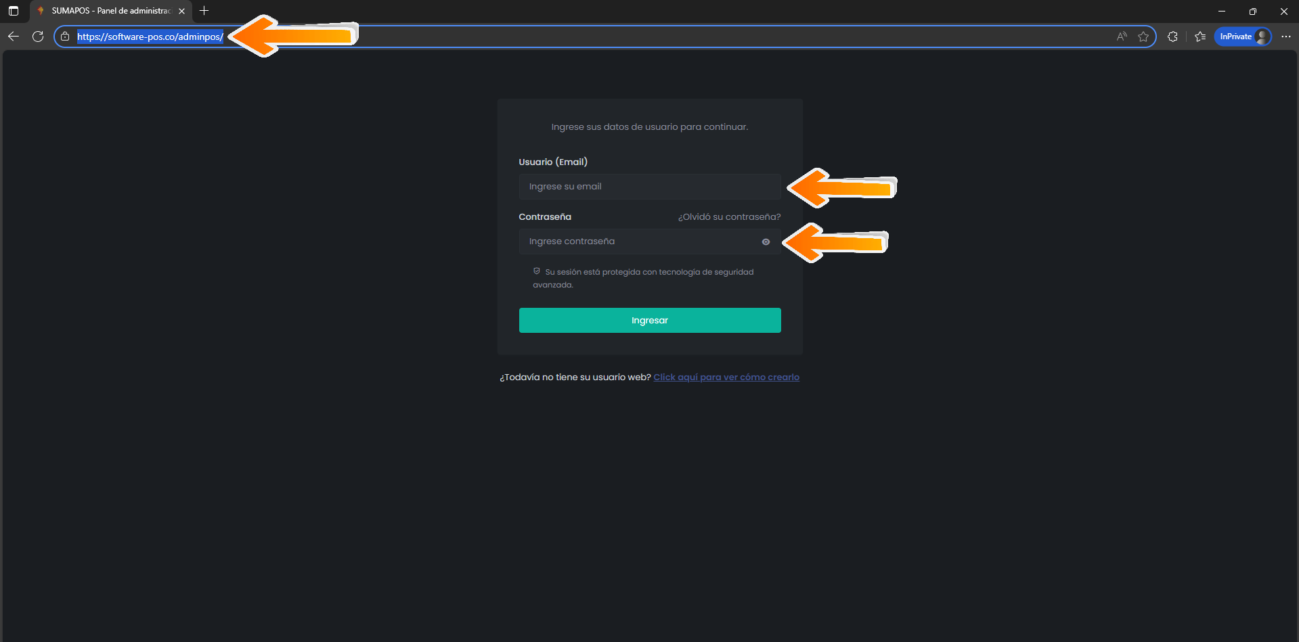Refresh the current page
Screen dimensions: 1299x642
pos(38,37)
